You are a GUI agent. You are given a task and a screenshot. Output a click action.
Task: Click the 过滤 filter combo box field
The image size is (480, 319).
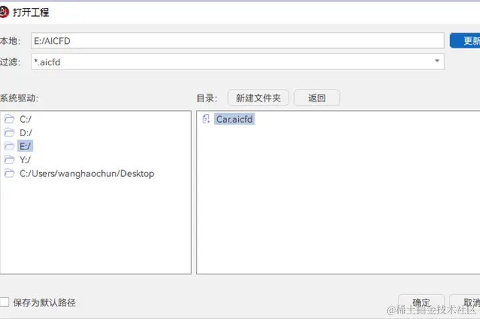click(237, 61)
